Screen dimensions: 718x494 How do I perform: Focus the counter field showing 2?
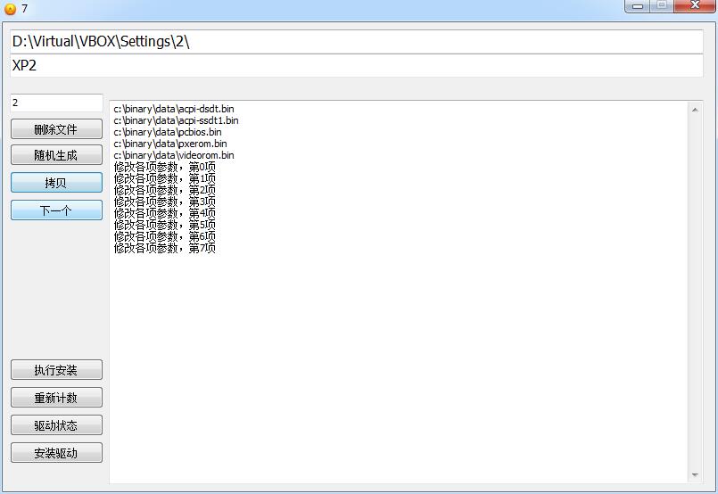tap(57, 103)
